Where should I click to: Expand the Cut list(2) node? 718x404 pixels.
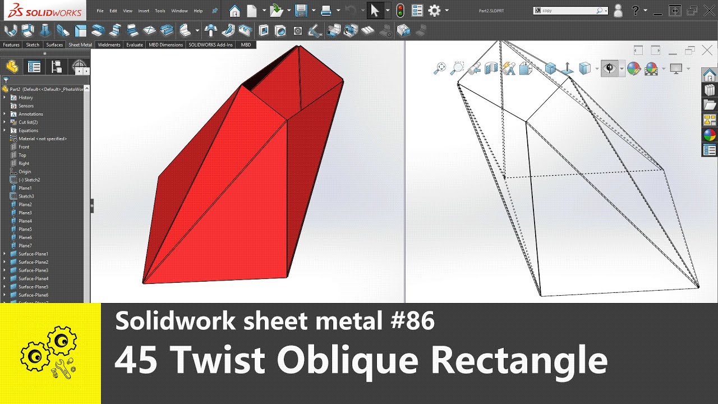(x=4, y=122)
